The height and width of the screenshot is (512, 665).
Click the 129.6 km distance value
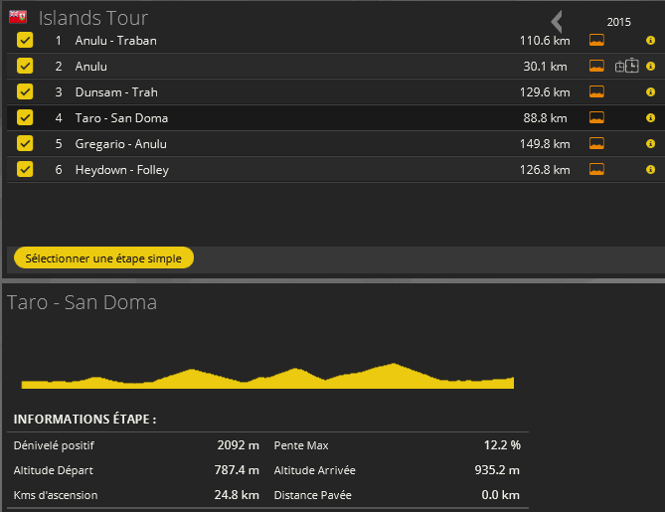tap(545, 92)
